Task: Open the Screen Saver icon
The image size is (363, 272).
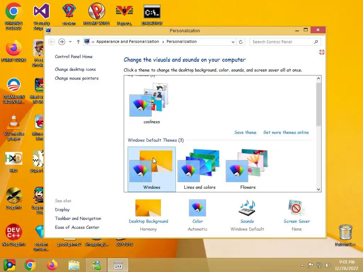Action: pos(296,208)
